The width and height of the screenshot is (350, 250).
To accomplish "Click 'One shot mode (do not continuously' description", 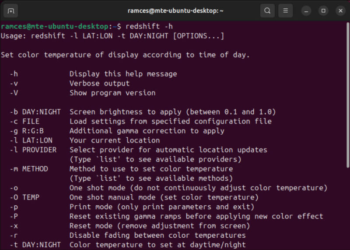I will 199,188.
